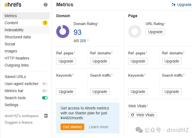Click the Domain Rating info icon
This screenshot has width=195, height=138.
pyautogui.click(x=98, y=23)
